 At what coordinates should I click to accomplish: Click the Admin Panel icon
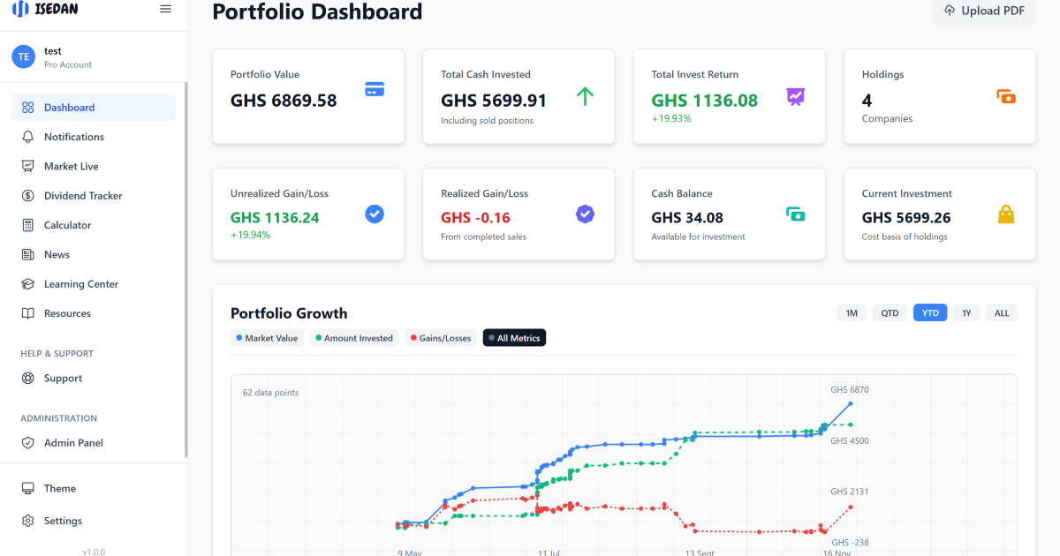(x=28, y=442)
